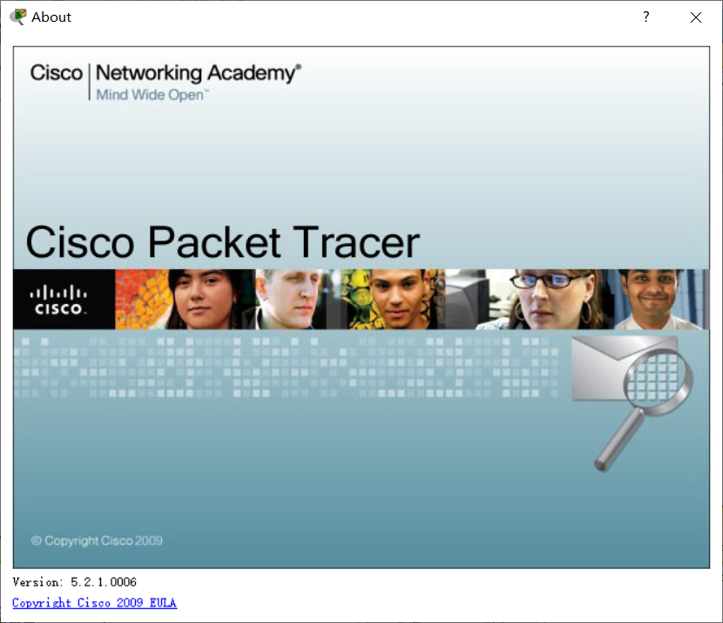Click the Packet Tracer title bar icon
The width and height of the screenshot is (723, 623).
pos(18,17)
